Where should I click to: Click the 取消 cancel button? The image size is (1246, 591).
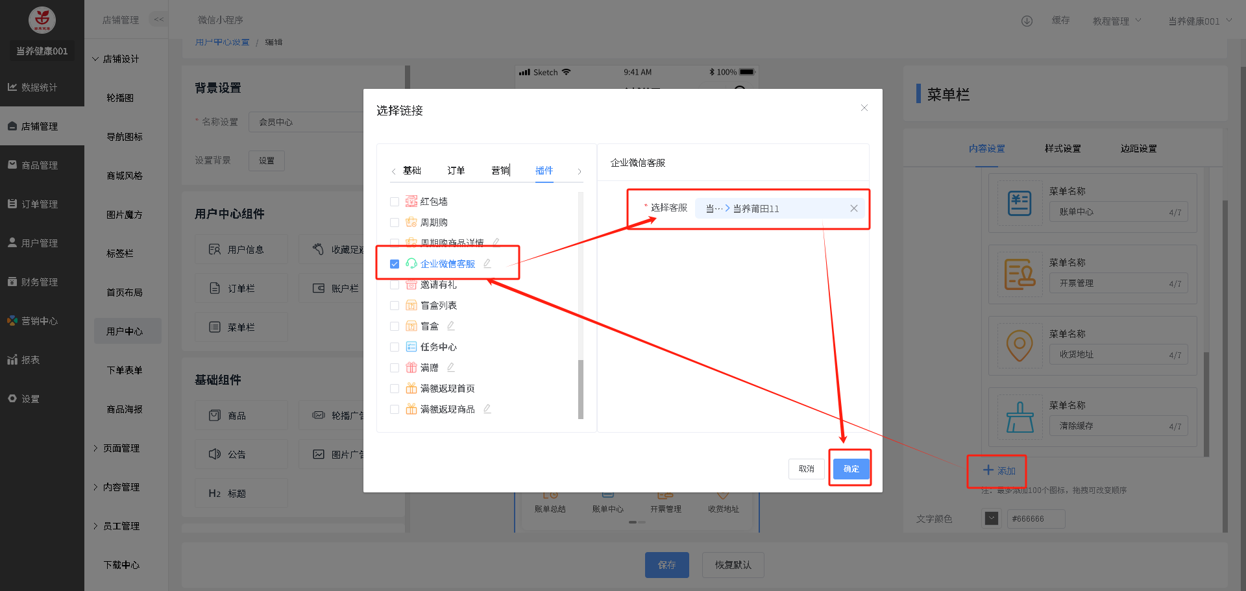point(806,468)
